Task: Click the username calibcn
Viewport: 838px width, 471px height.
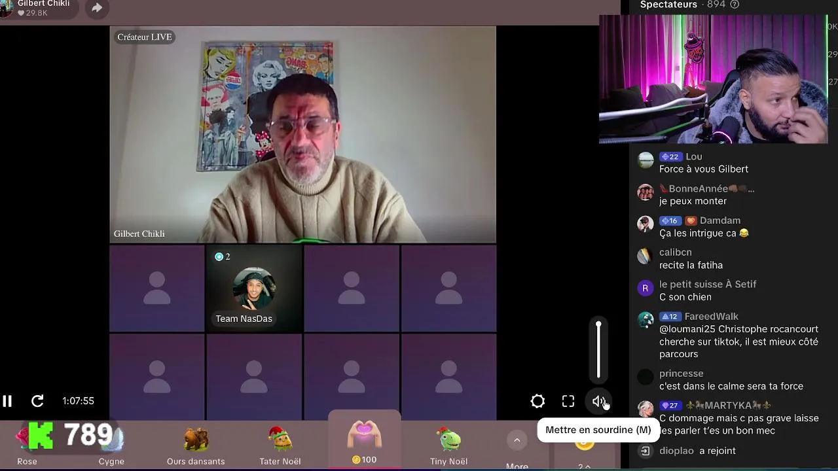Action: 676,253
